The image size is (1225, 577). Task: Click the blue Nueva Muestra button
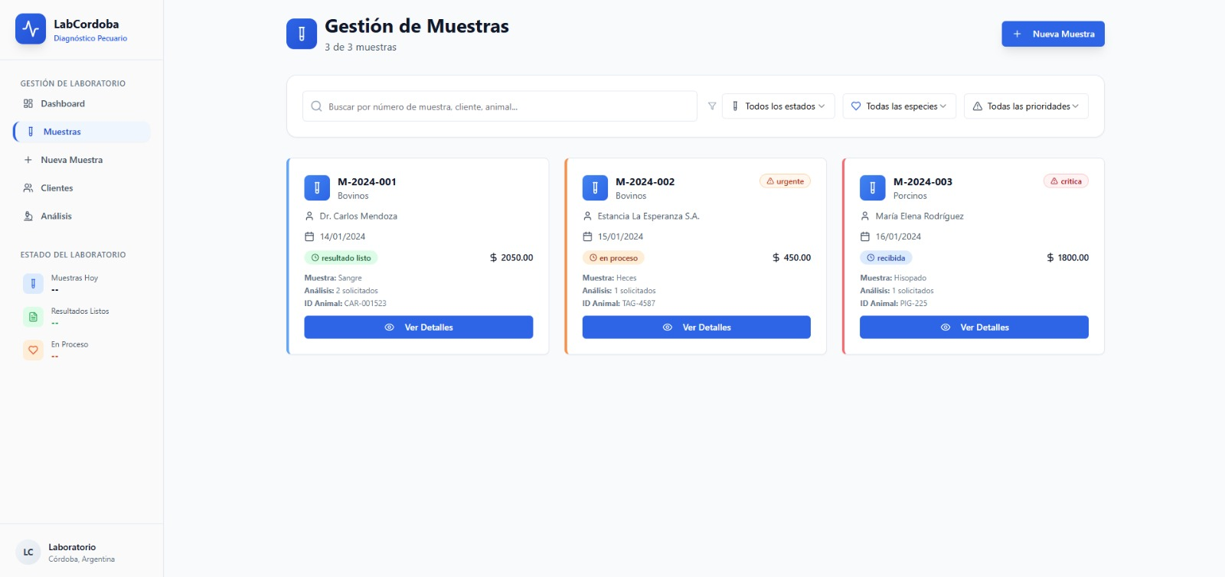click(x=1053, y=34)
